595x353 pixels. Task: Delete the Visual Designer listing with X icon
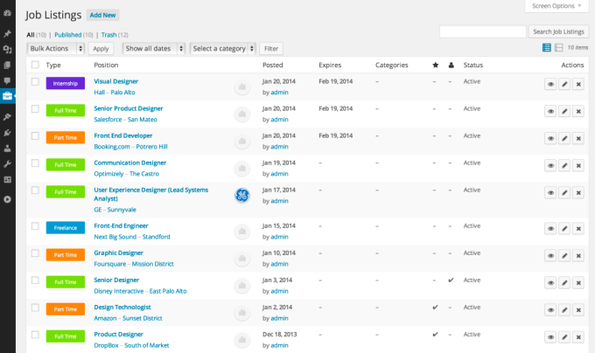pyautogui.click(x=578, y=84)
